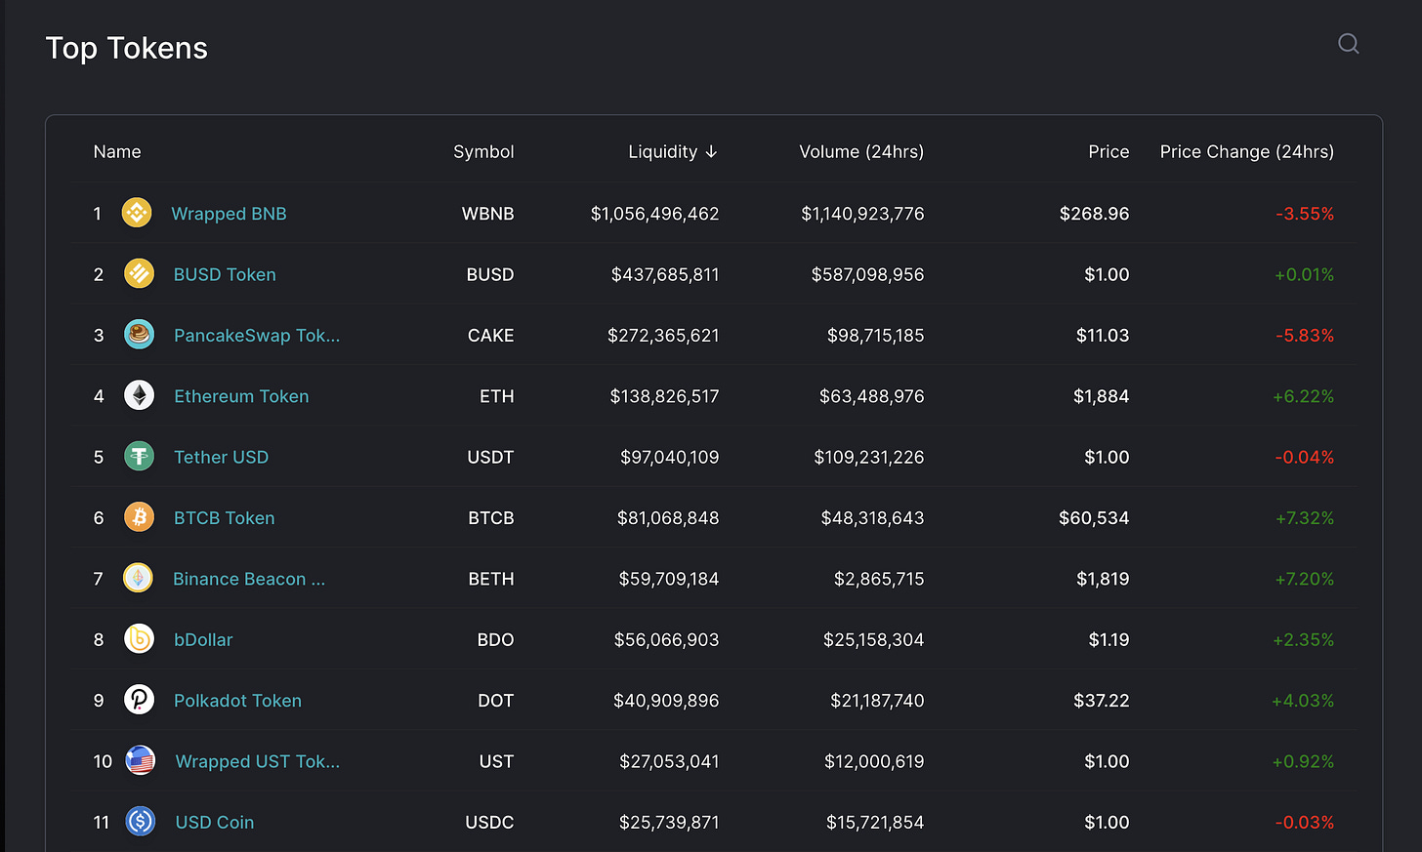Open the Binance Beacon ... link

coord(249,579)
